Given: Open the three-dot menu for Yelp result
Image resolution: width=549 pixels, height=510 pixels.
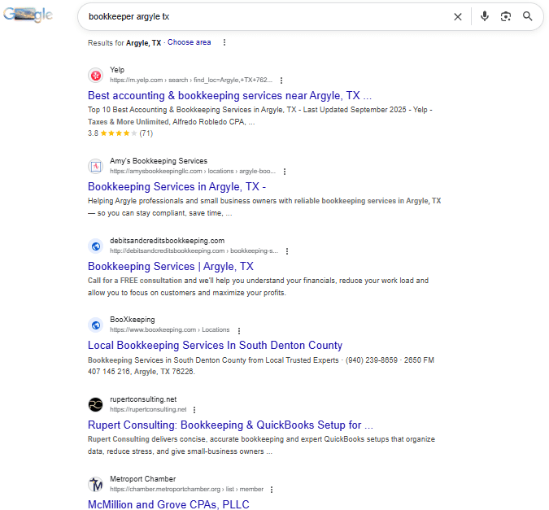Looking at the screenshot, I should click(281, 81).
